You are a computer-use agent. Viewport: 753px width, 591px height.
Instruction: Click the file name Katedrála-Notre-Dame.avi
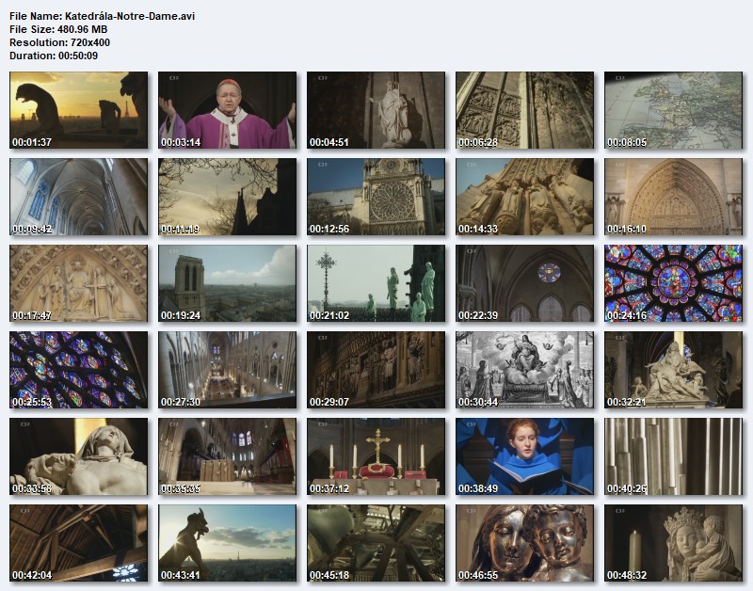pos(130,16)
